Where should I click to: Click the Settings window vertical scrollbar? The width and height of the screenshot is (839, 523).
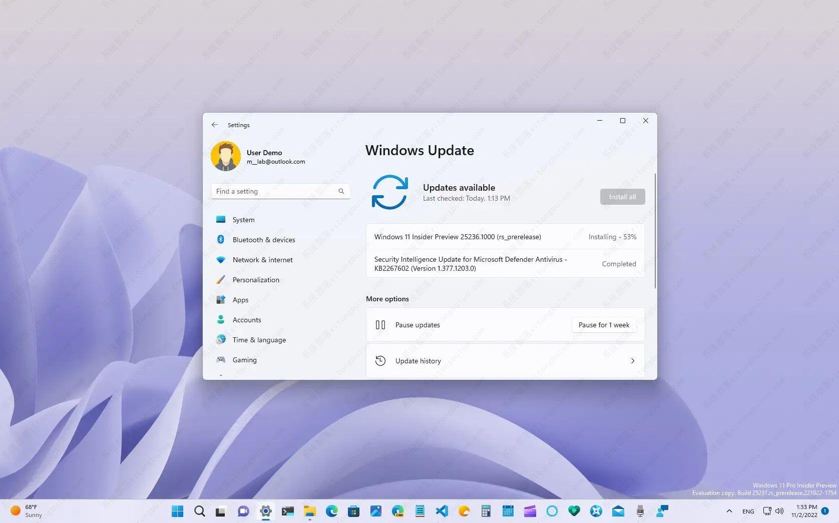click(655, 230)
